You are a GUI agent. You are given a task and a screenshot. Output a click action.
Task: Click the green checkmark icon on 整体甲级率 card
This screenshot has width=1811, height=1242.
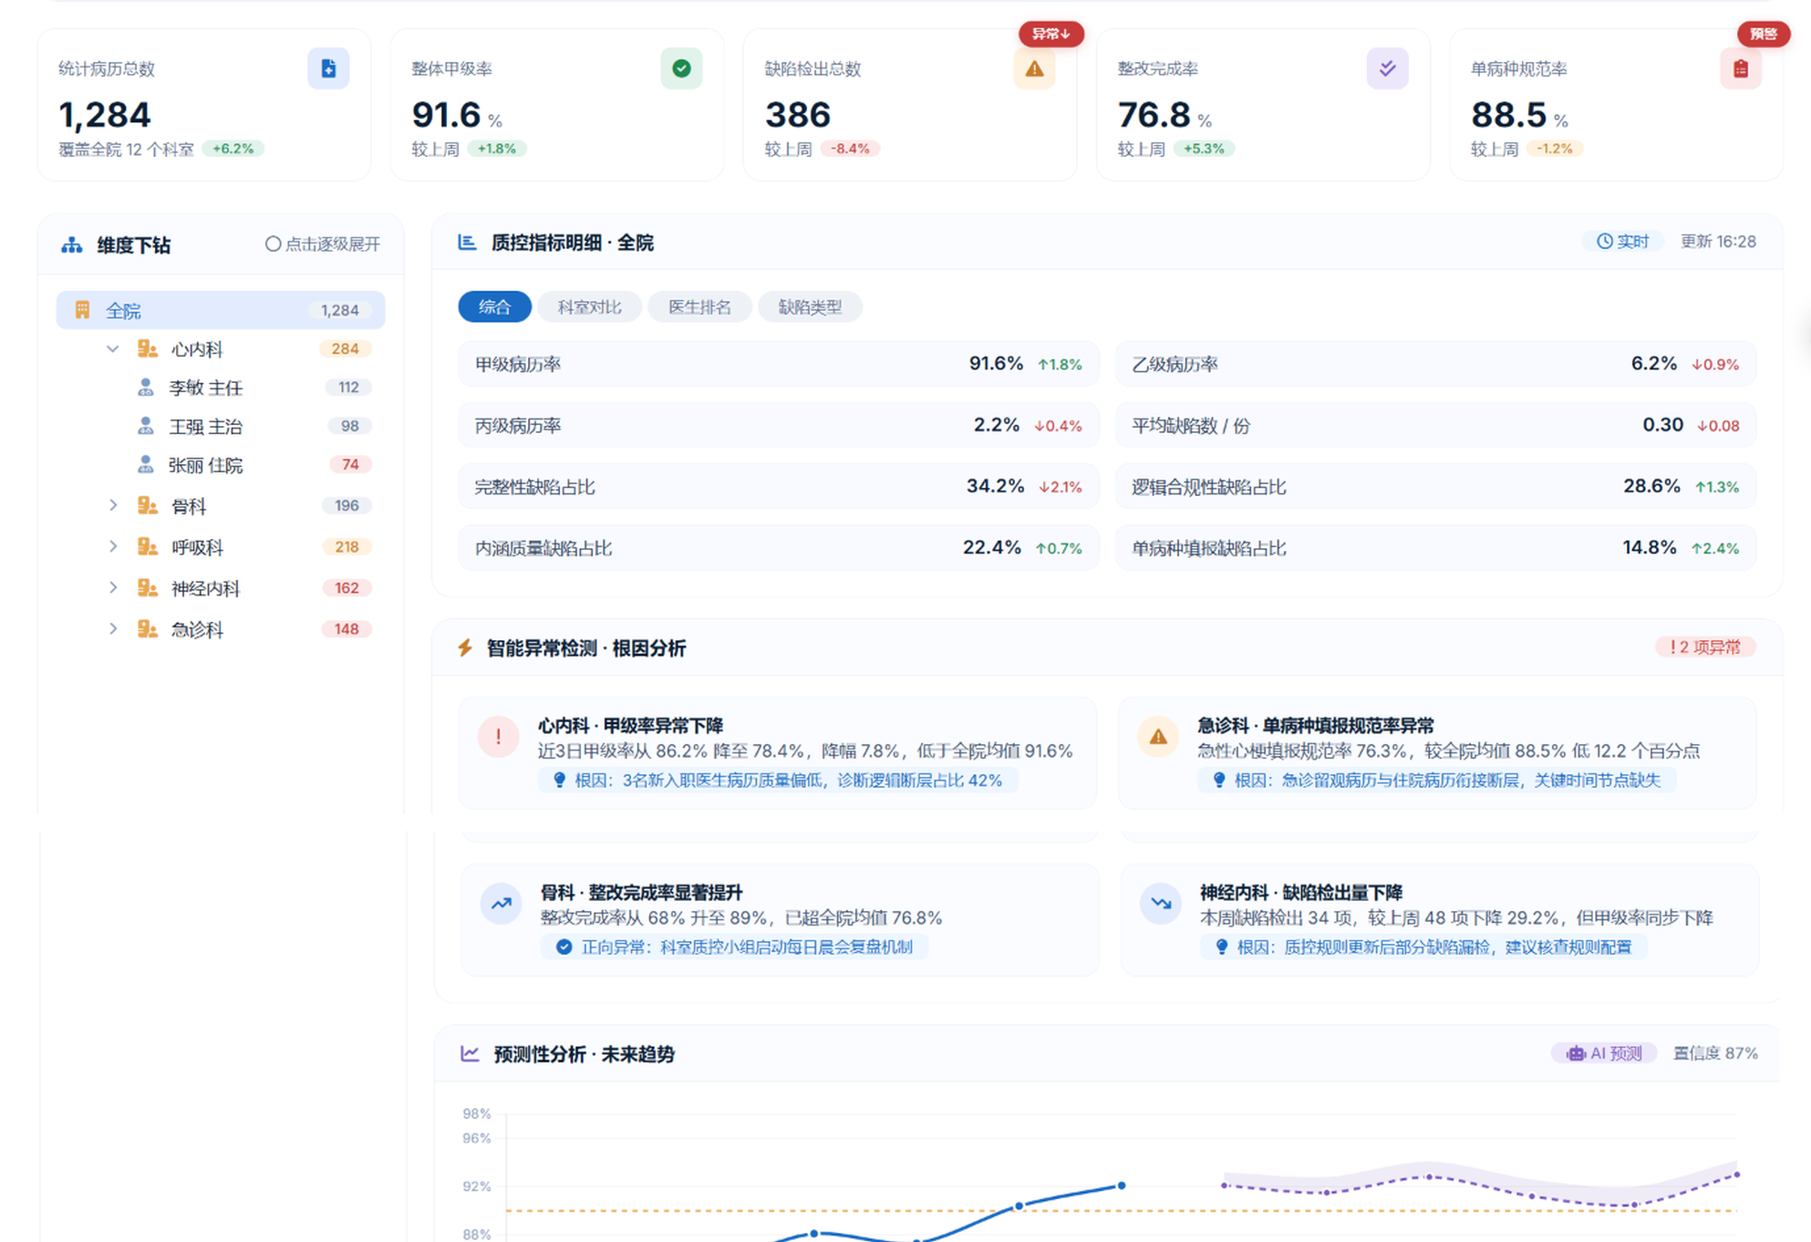(x=681, y=68)
